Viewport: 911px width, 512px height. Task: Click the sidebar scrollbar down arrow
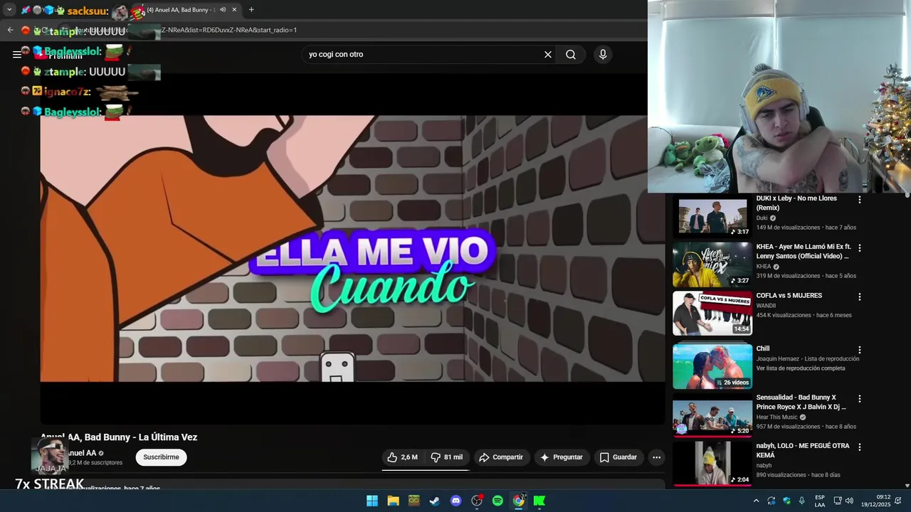(x=907, y=486)
